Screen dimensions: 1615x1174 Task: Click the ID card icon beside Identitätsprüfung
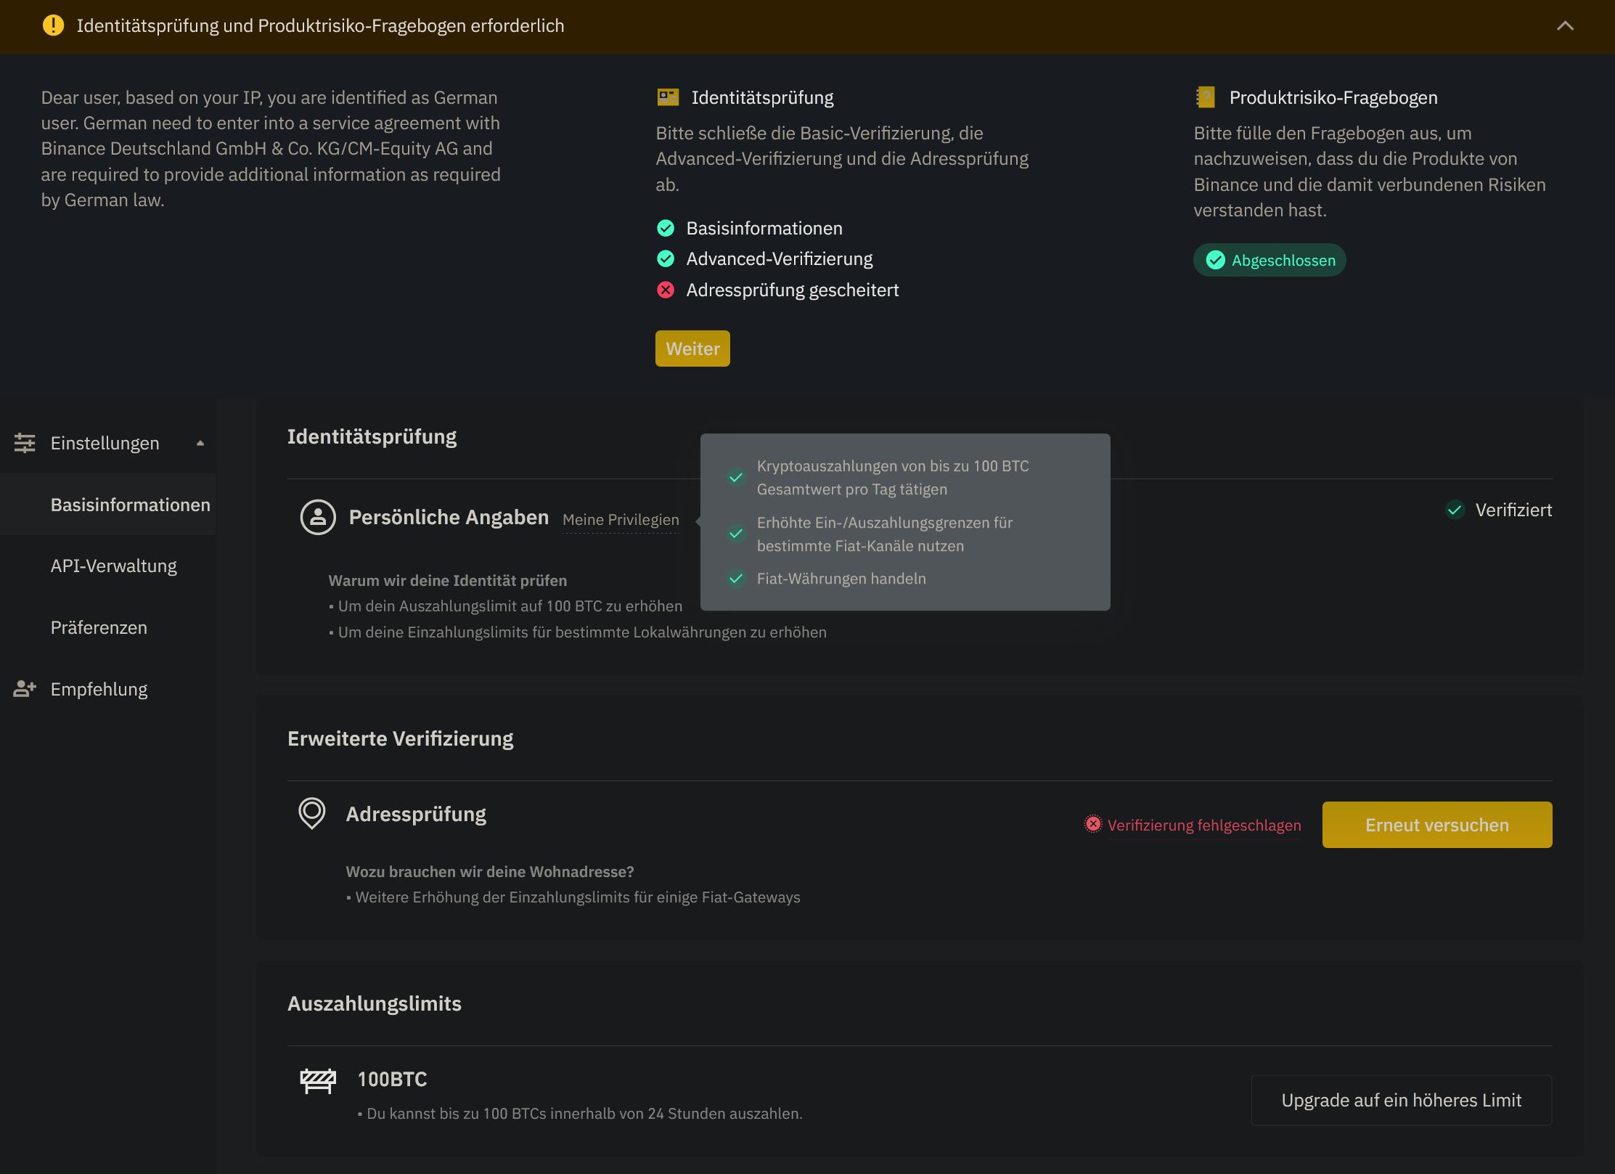668,97
